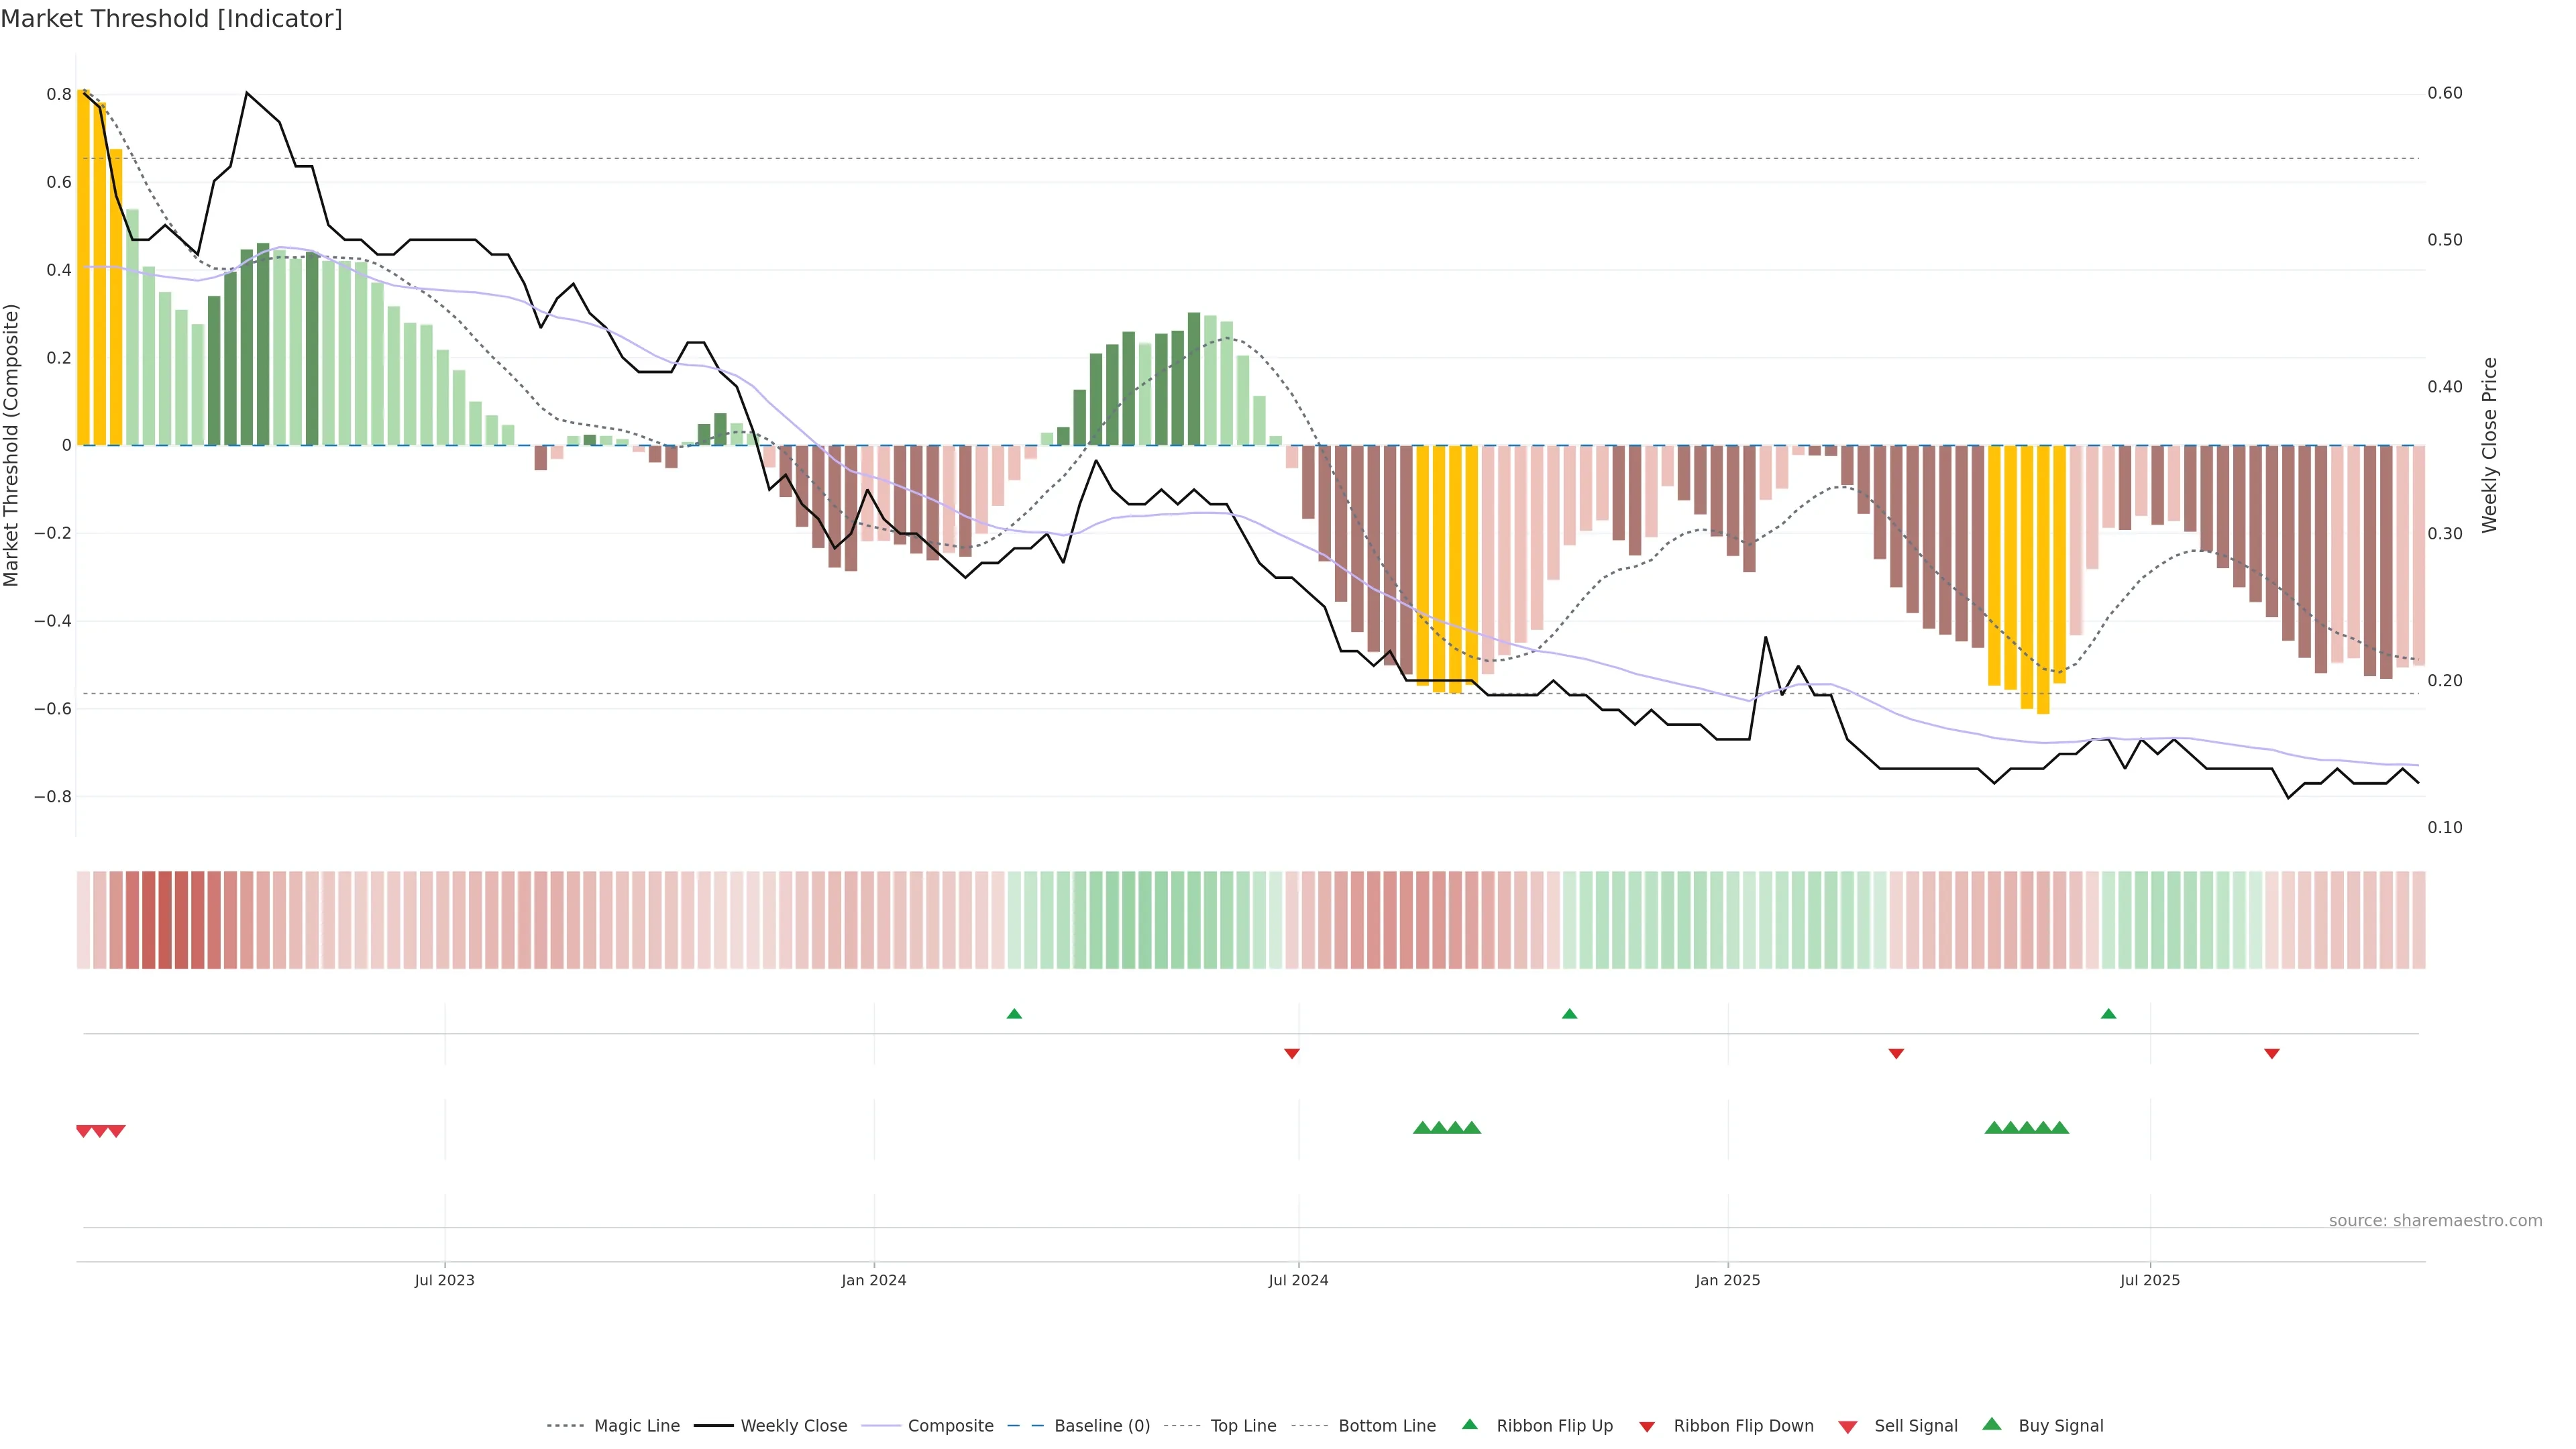Click the Jul 2023 x-axis label

444,1280
